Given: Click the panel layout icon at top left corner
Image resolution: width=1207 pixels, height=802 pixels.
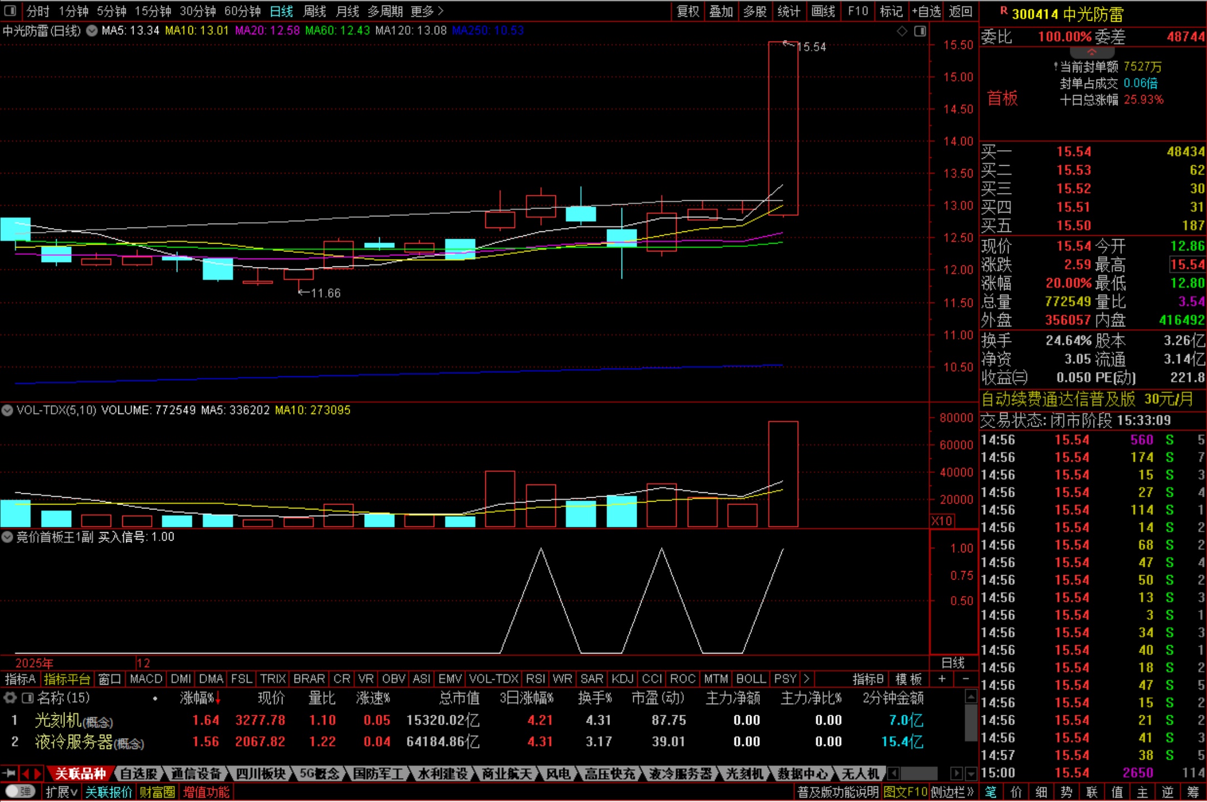Looking at the screenshot, I should point(9,11).
